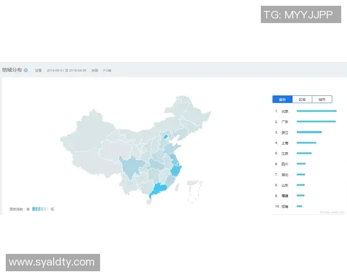Viewport: 347px width, 277px height.
Task: Click Yunnan province on the map
Action: click(127, 185)
